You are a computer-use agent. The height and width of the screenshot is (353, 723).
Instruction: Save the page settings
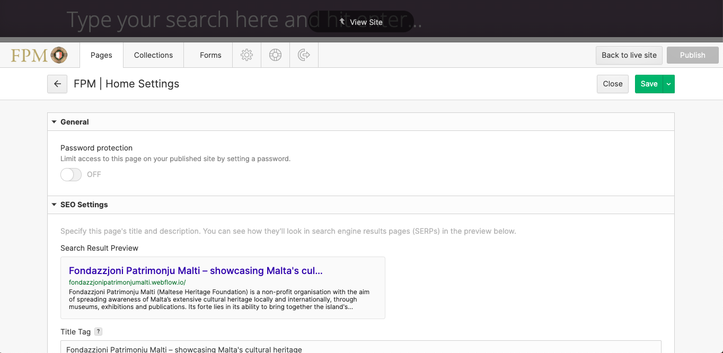point(649,84)
